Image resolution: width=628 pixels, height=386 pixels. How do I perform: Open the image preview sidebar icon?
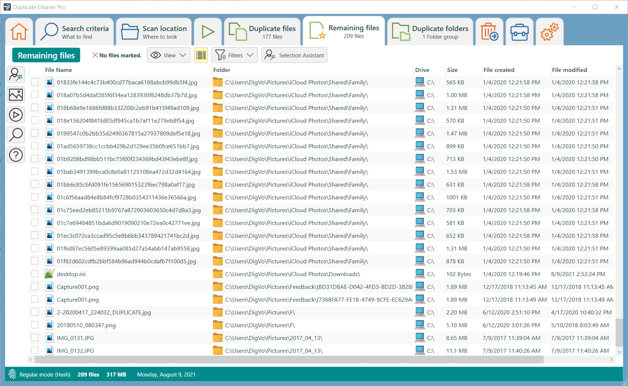[x=16, y=95]
